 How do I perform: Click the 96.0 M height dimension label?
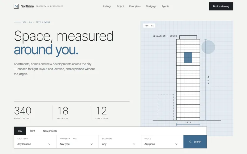[209, 80]
